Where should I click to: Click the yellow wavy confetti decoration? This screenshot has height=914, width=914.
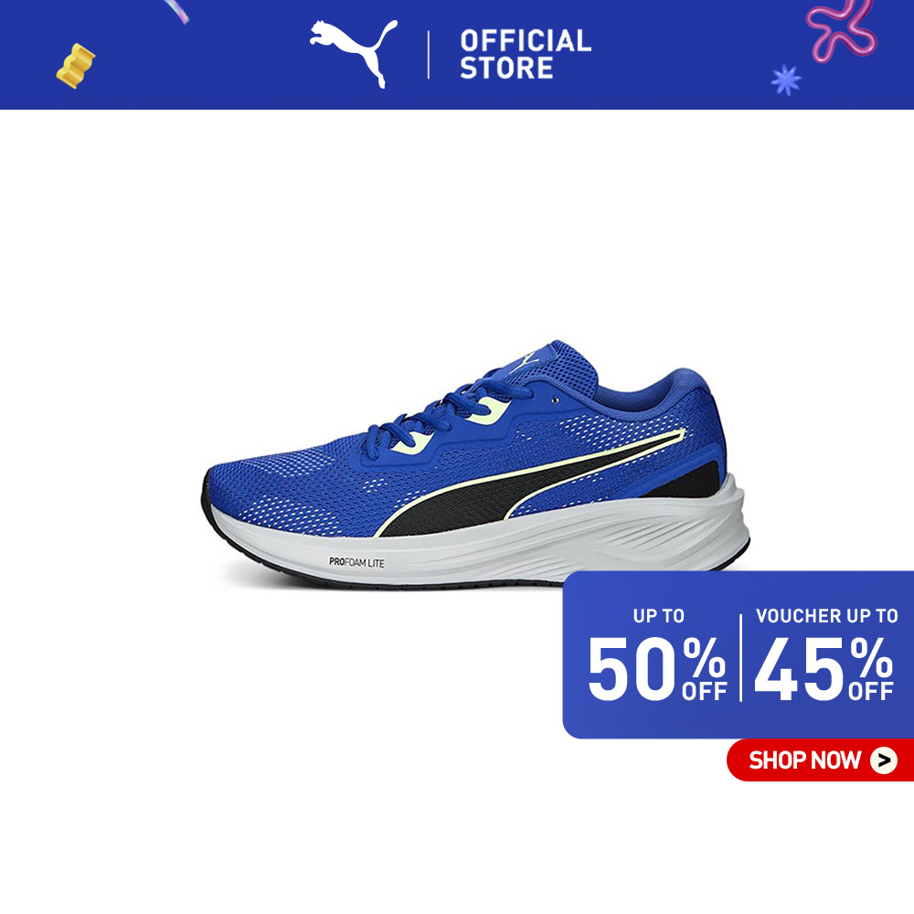click(x=75, y=66)
